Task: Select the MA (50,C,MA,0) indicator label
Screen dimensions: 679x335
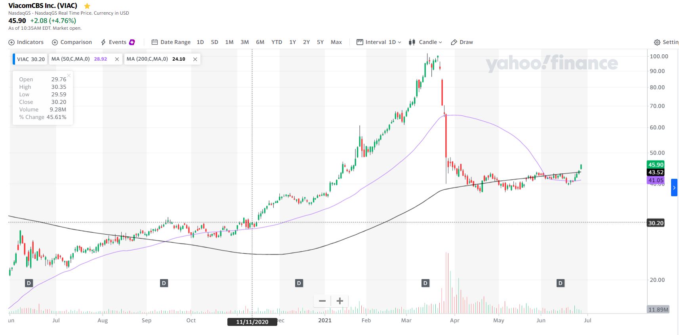Action: (71, 59)
